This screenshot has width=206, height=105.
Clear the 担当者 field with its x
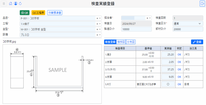(x=148, y=18)
